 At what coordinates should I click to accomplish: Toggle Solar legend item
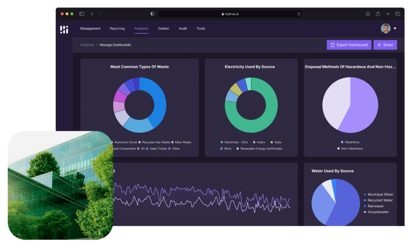276,142
